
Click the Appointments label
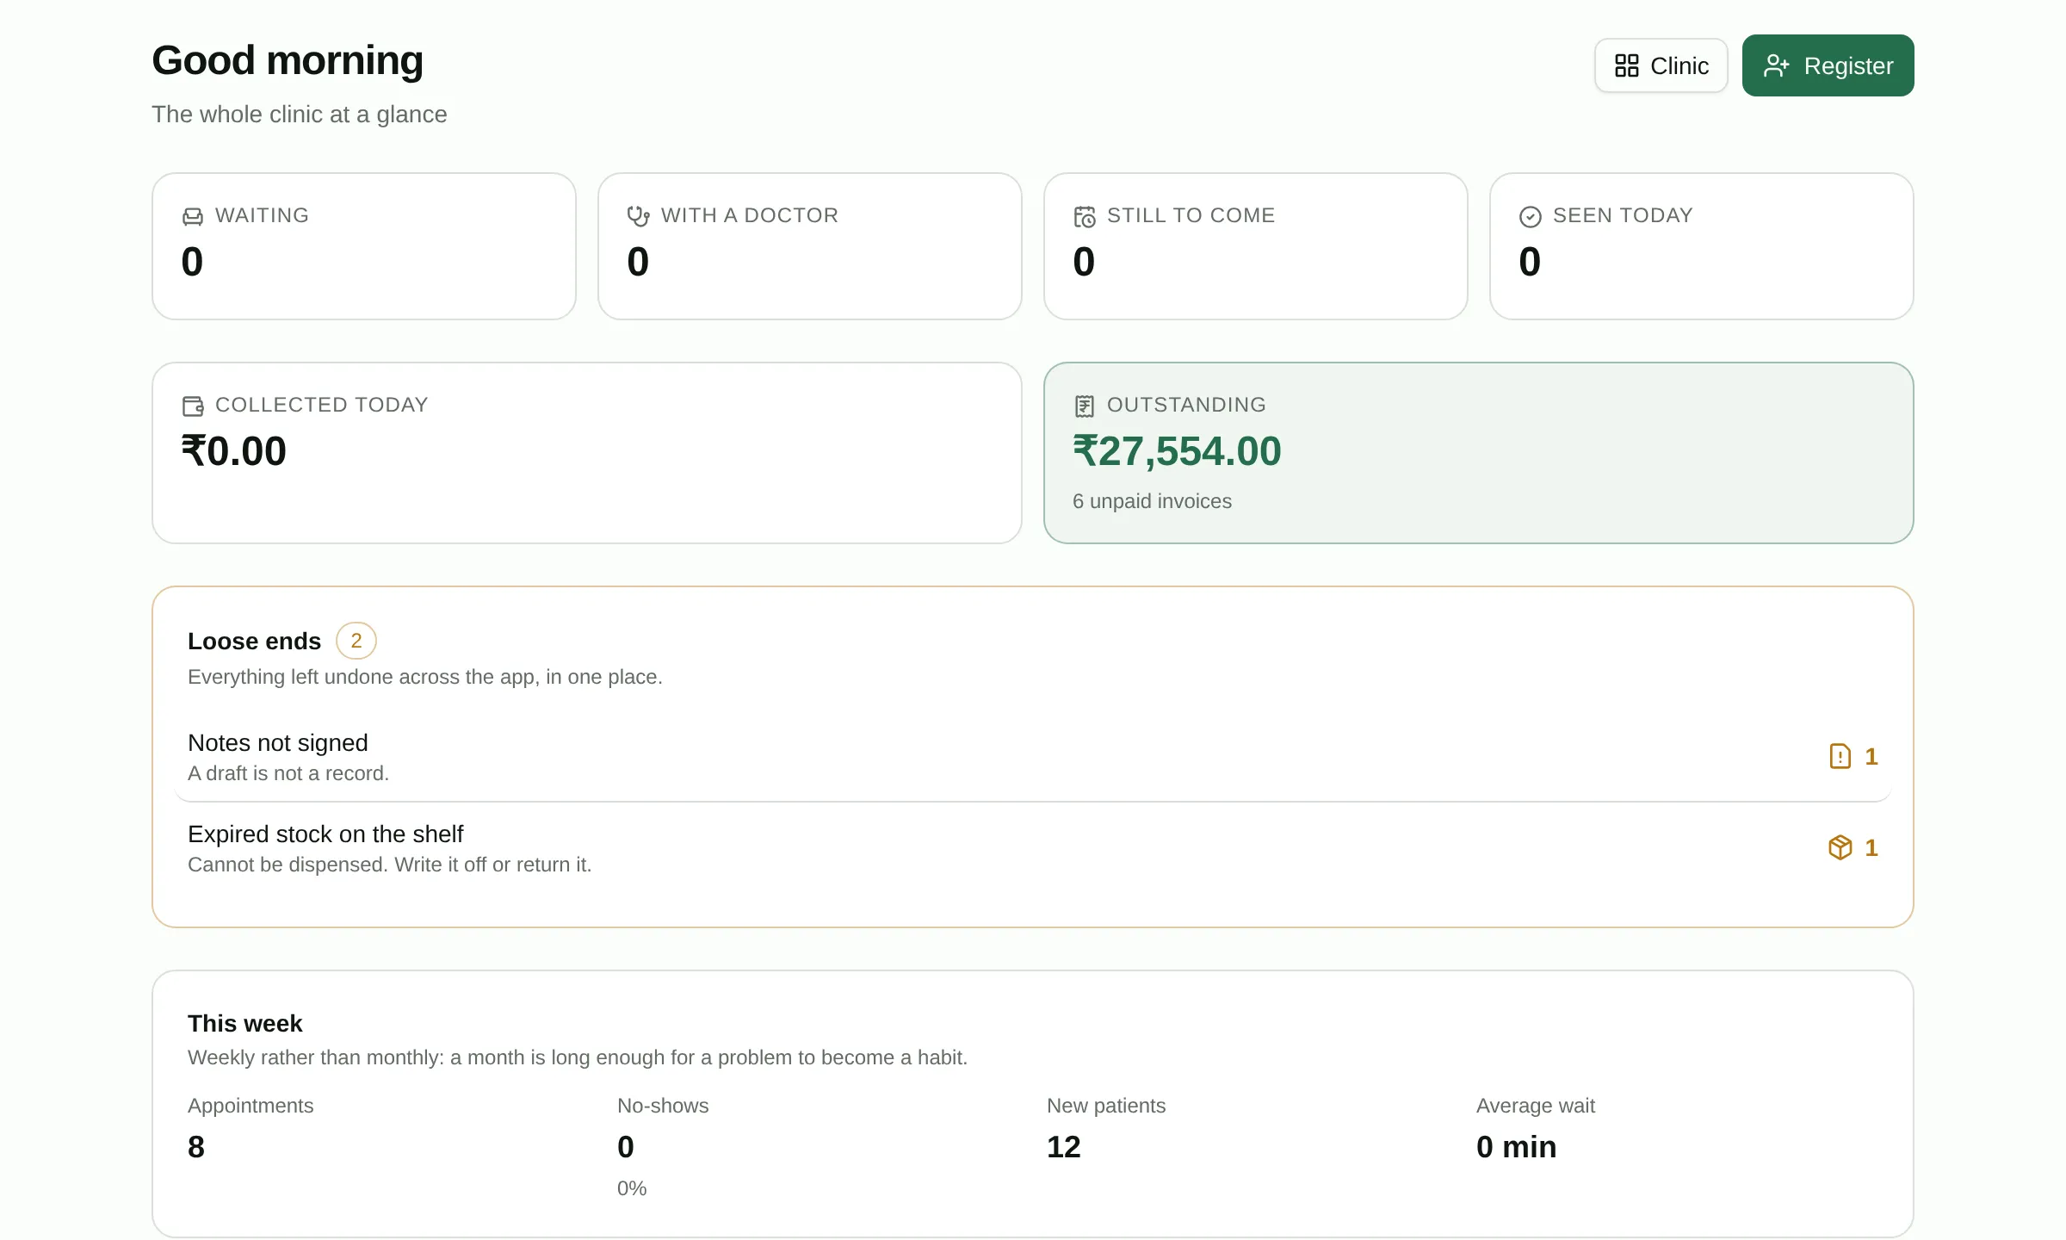(x=251, y=1106)
